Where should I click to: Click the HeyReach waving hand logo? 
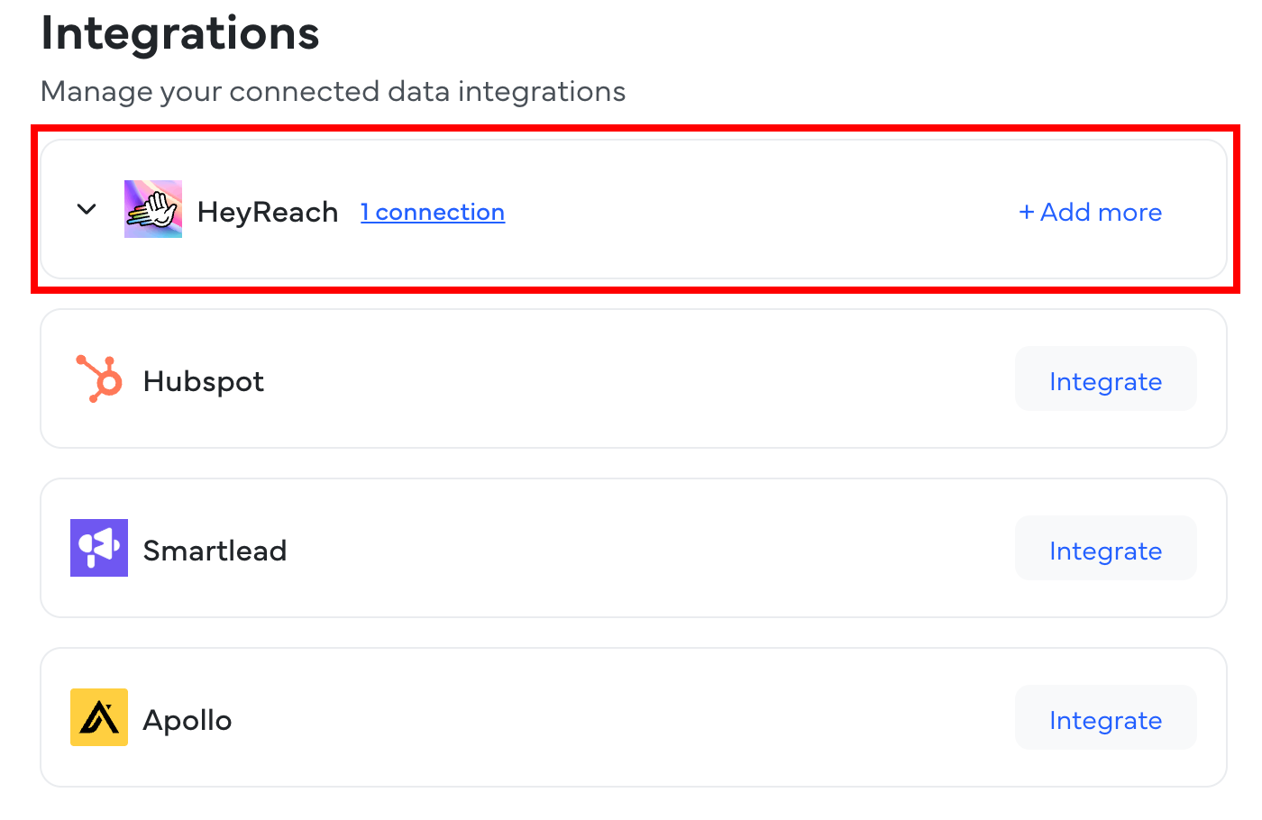pyautogui.click(x=153, y=209)
